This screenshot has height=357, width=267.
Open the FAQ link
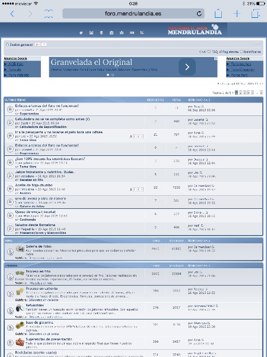[x=215, y=52]
